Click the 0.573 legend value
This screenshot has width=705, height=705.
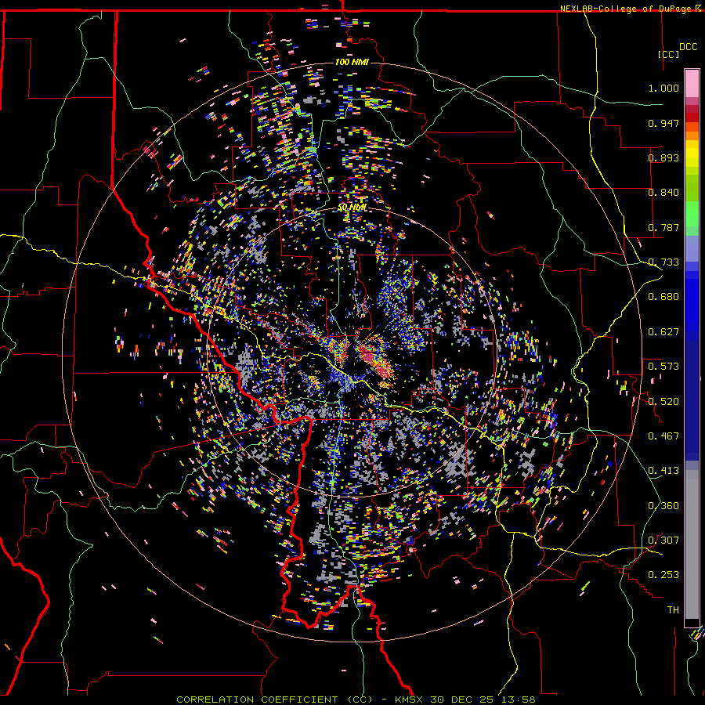point(663,366)
